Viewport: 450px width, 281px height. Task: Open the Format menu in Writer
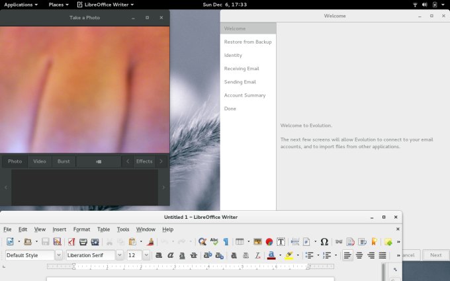[81, 229]
